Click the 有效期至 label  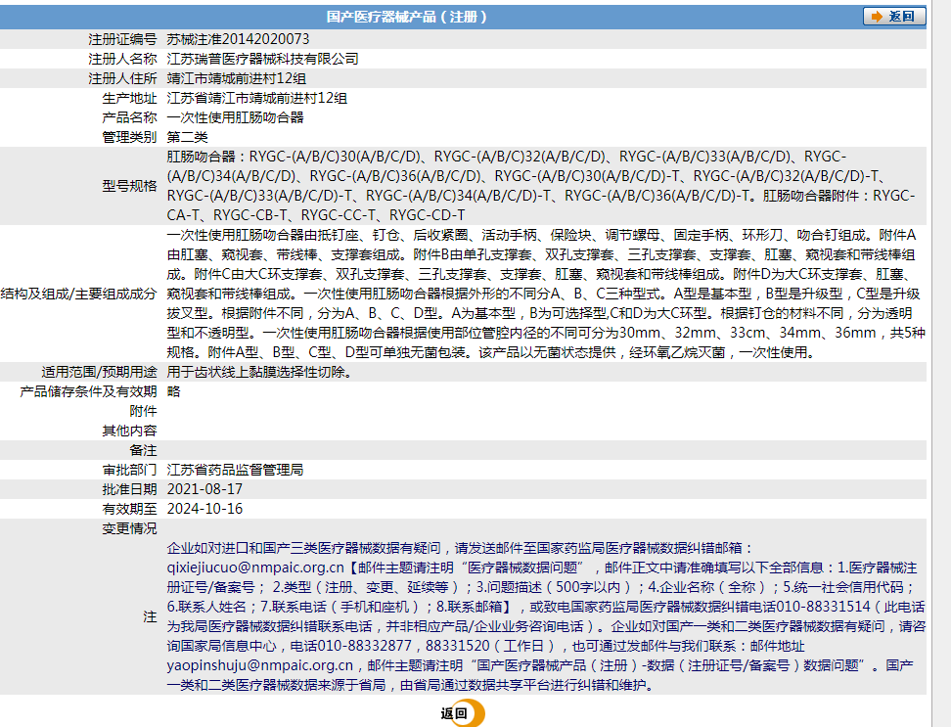pos(129,509)
